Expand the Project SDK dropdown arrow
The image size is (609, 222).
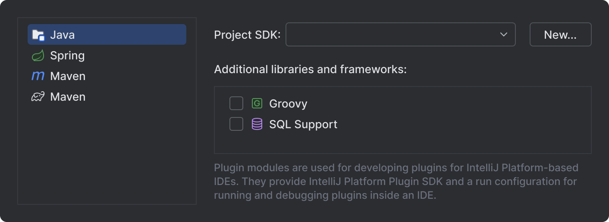[503, 34]
